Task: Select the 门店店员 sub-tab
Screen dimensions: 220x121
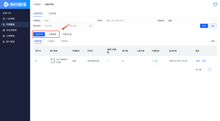Action: [x=64, y=41]
